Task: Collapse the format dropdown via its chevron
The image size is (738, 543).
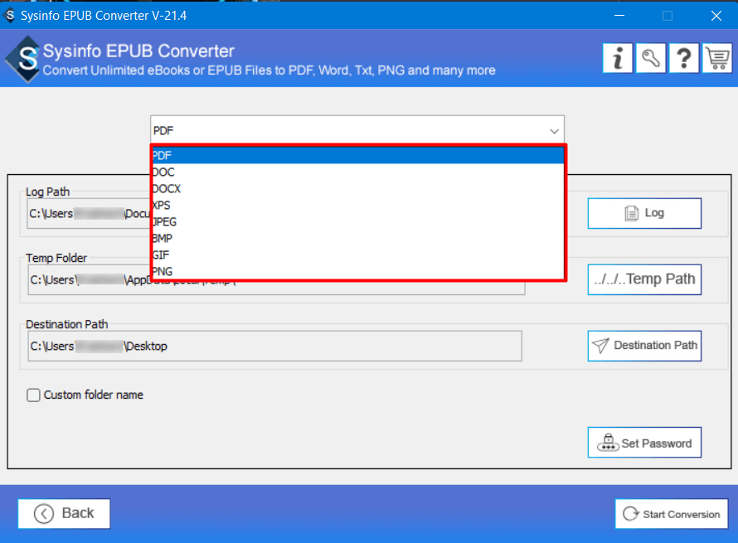Action: pos(554,131)
